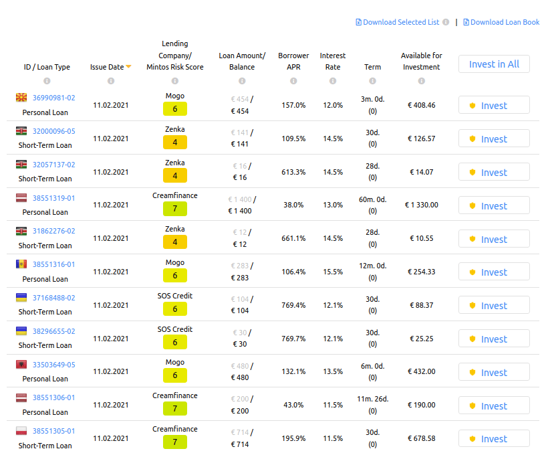Click info icon under Borrower APR
The image size is (548, 451).
click(x=293, y=81)
